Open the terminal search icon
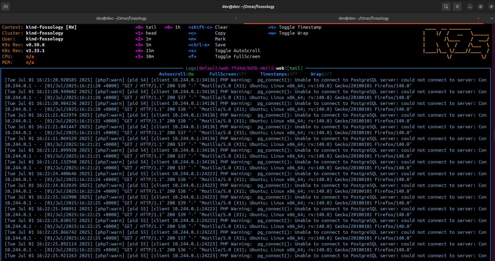The image size is (495, 261). [446, 7]
